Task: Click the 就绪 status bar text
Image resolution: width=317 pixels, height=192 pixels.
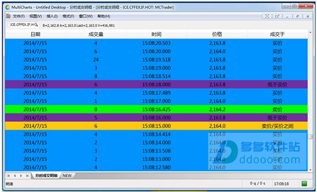Action: tap(9, 184)
